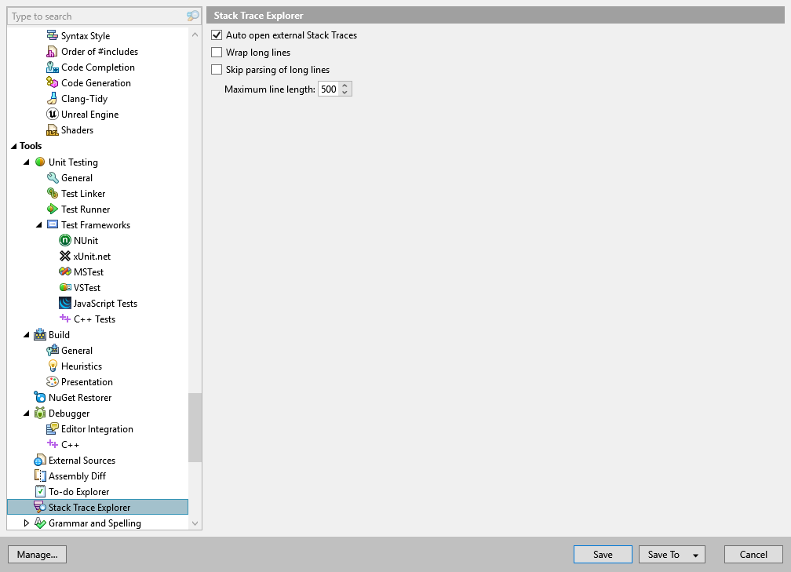
Task: Click the Manage button
Action: pos(37,554)
